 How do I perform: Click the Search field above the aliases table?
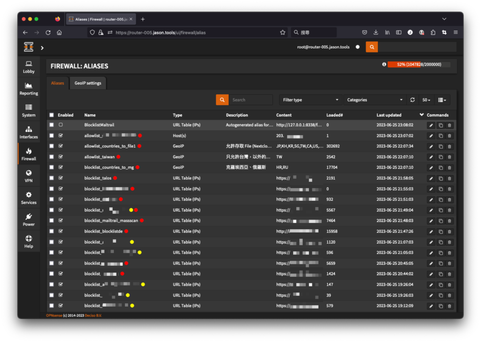(250, 100)
